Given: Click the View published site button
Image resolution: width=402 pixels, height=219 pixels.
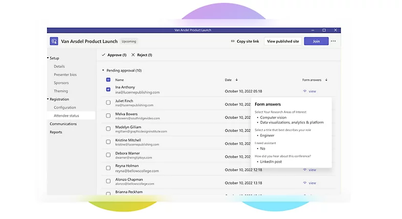Looking at the screenshot, I should coord(283,41).
